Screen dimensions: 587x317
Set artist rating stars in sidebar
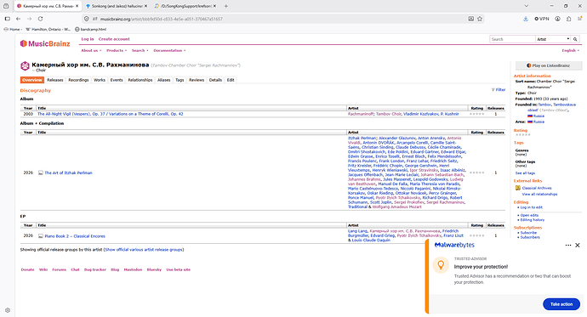(523, 135)
